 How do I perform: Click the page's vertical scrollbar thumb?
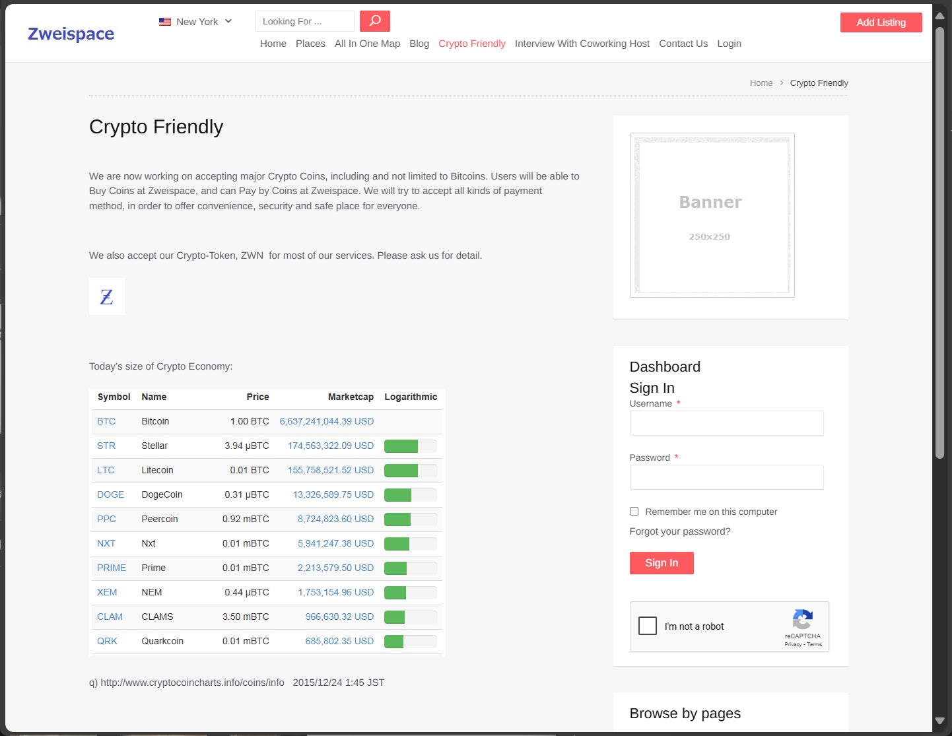coord(939,242)
